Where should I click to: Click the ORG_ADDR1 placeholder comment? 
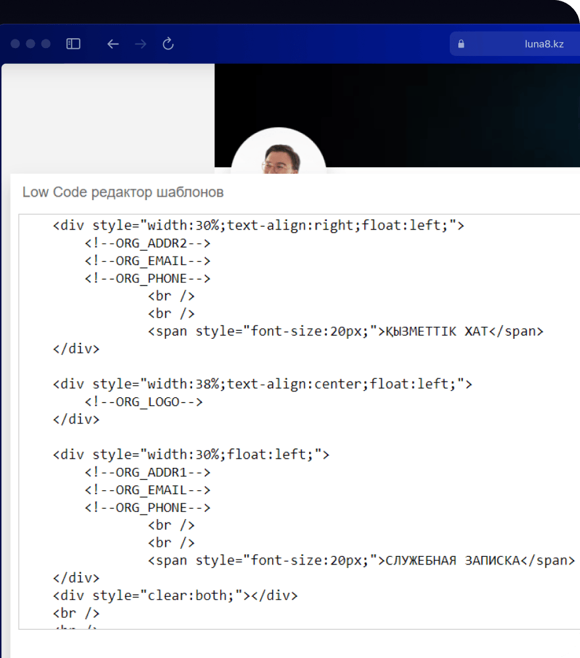pos(147,472)
